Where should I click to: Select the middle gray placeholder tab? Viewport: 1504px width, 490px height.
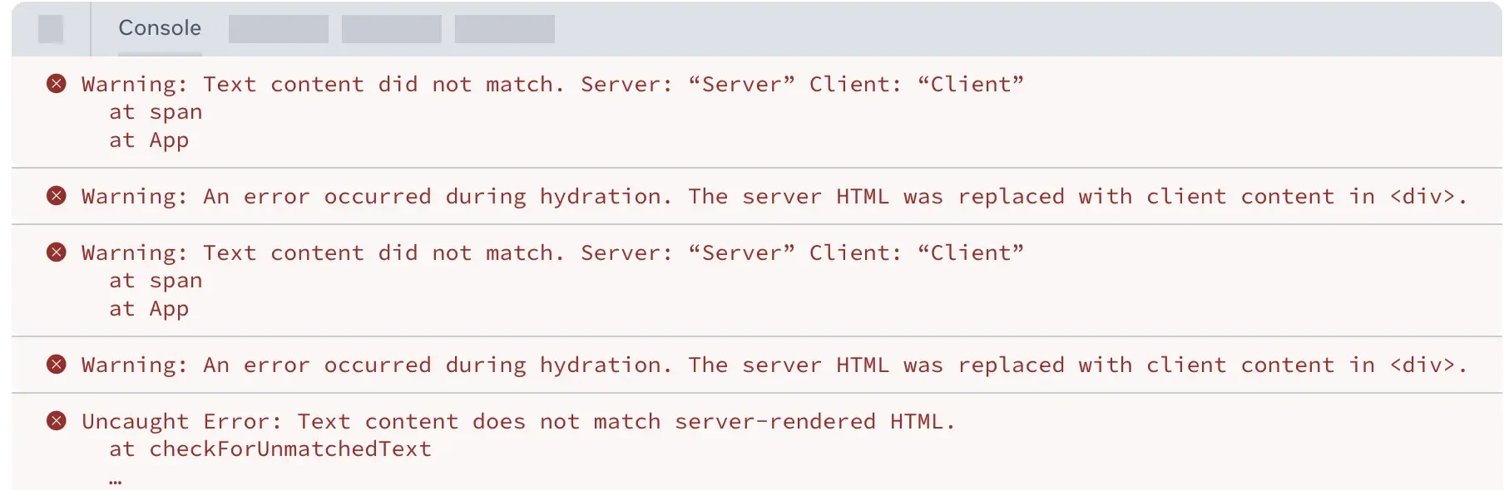392,29
